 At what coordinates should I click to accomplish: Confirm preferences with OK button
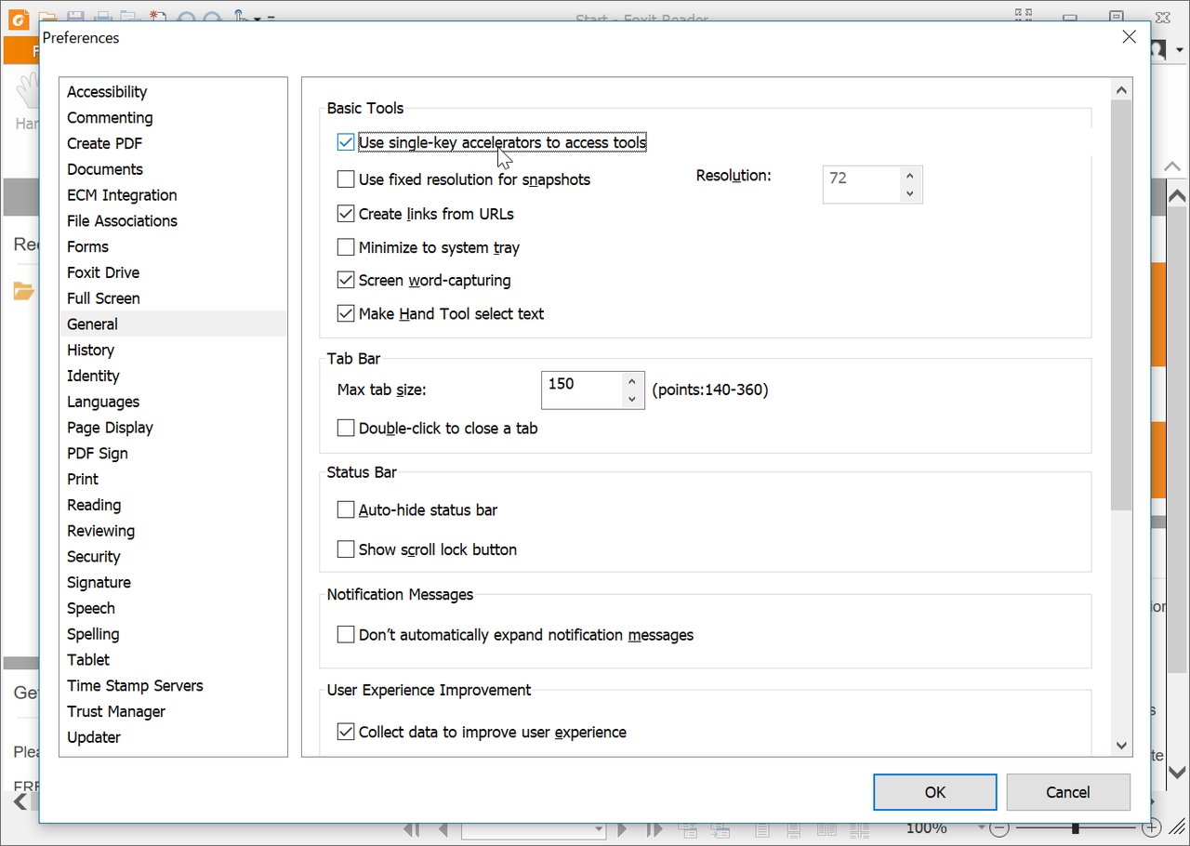(934, 792)
